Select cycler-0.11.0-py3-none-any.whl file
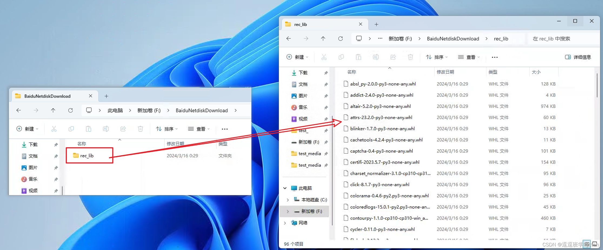The width and height of the screenshot is (603, 250). coord(382,229)
